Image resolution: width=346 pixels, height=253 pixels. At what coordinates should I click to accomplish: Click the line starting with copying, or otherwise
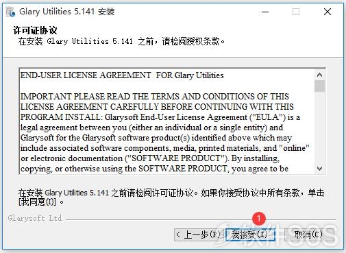tap(154, 169)
